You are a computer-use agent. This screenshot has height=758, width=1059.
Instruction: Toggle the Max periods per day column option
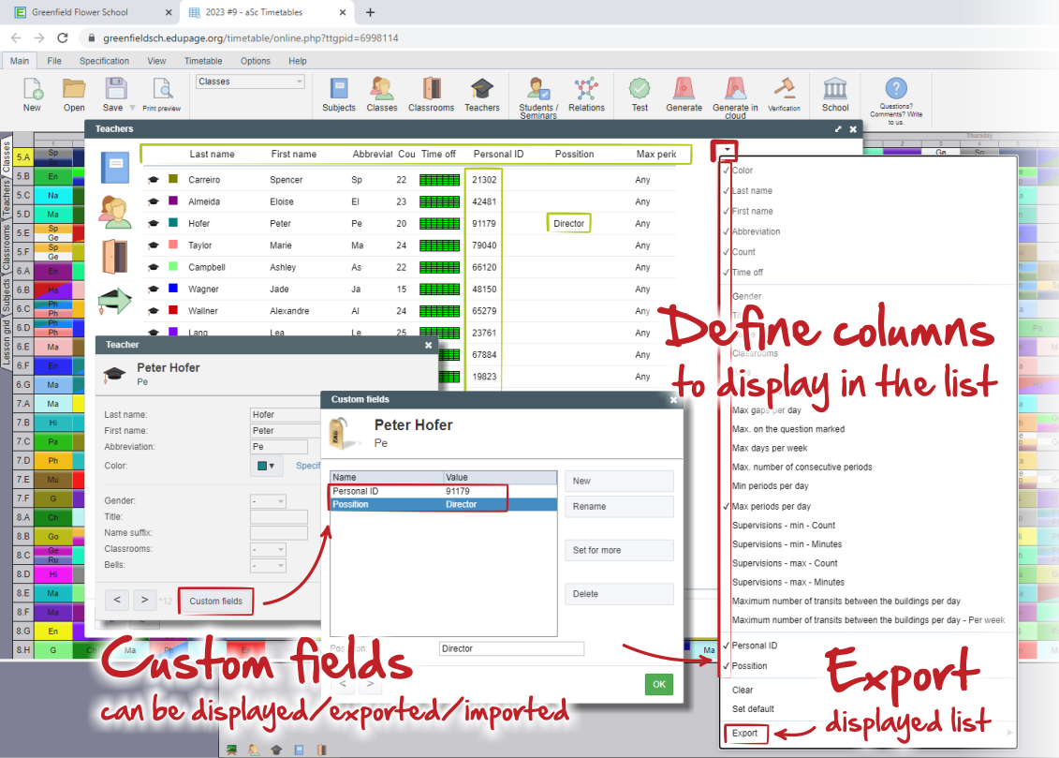coord(771,506)
